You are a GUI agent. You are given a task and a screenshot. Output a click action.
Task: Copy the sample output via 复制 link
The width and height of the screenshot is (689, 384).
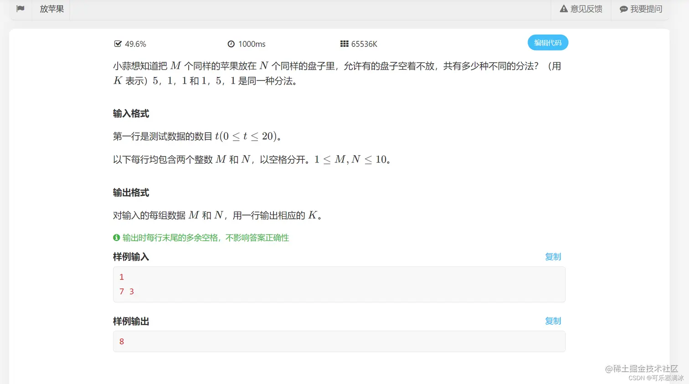(x=553, y=321)
